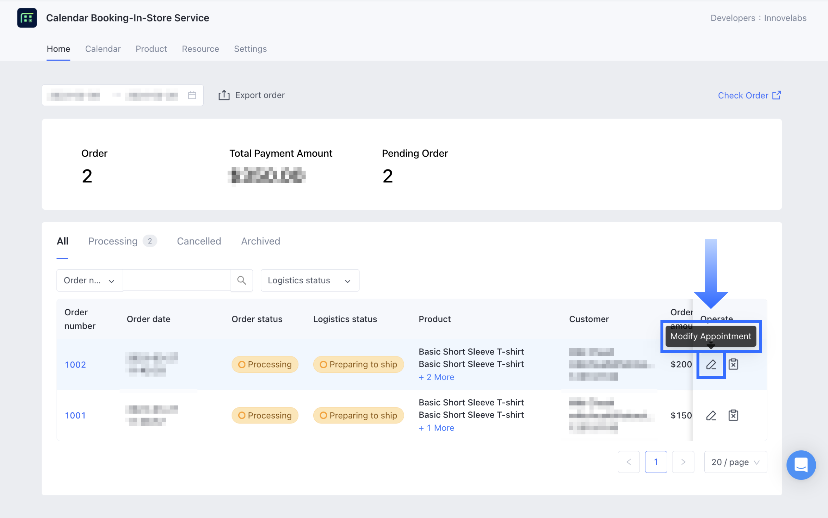Click the search magnifier icon
The height and width of the screenshot is (518, 828).
pyautogui.click(x=242, y=280)
